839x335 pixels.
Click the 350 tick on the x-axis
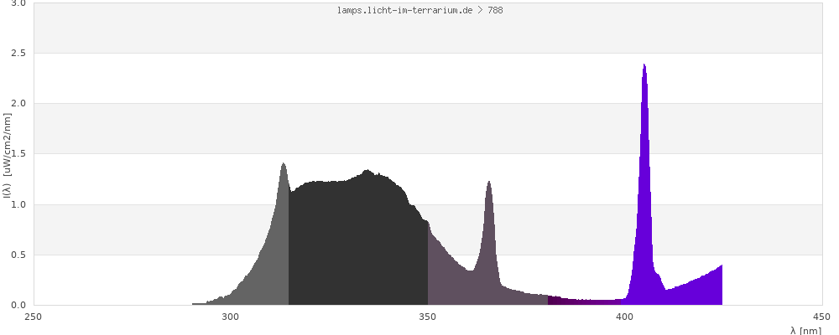(427, 317)
